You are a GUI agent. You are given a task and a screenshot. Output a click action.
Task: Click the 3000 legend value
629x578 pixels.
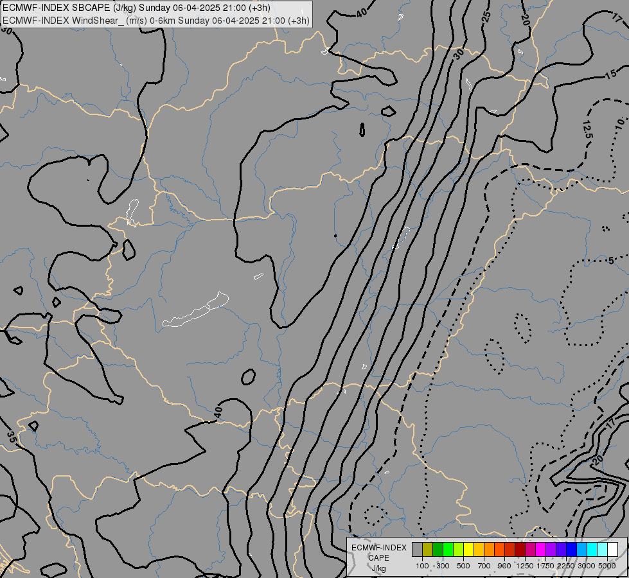coord(587,566)
